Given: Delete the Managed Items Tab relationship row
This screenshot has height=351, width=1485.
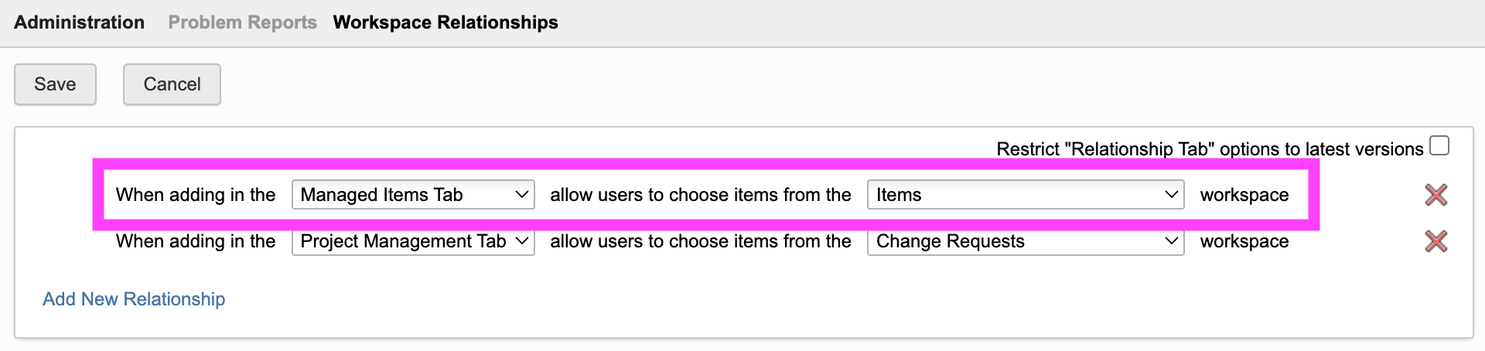Looking at the screenshot, I should tap(1435, 195).
